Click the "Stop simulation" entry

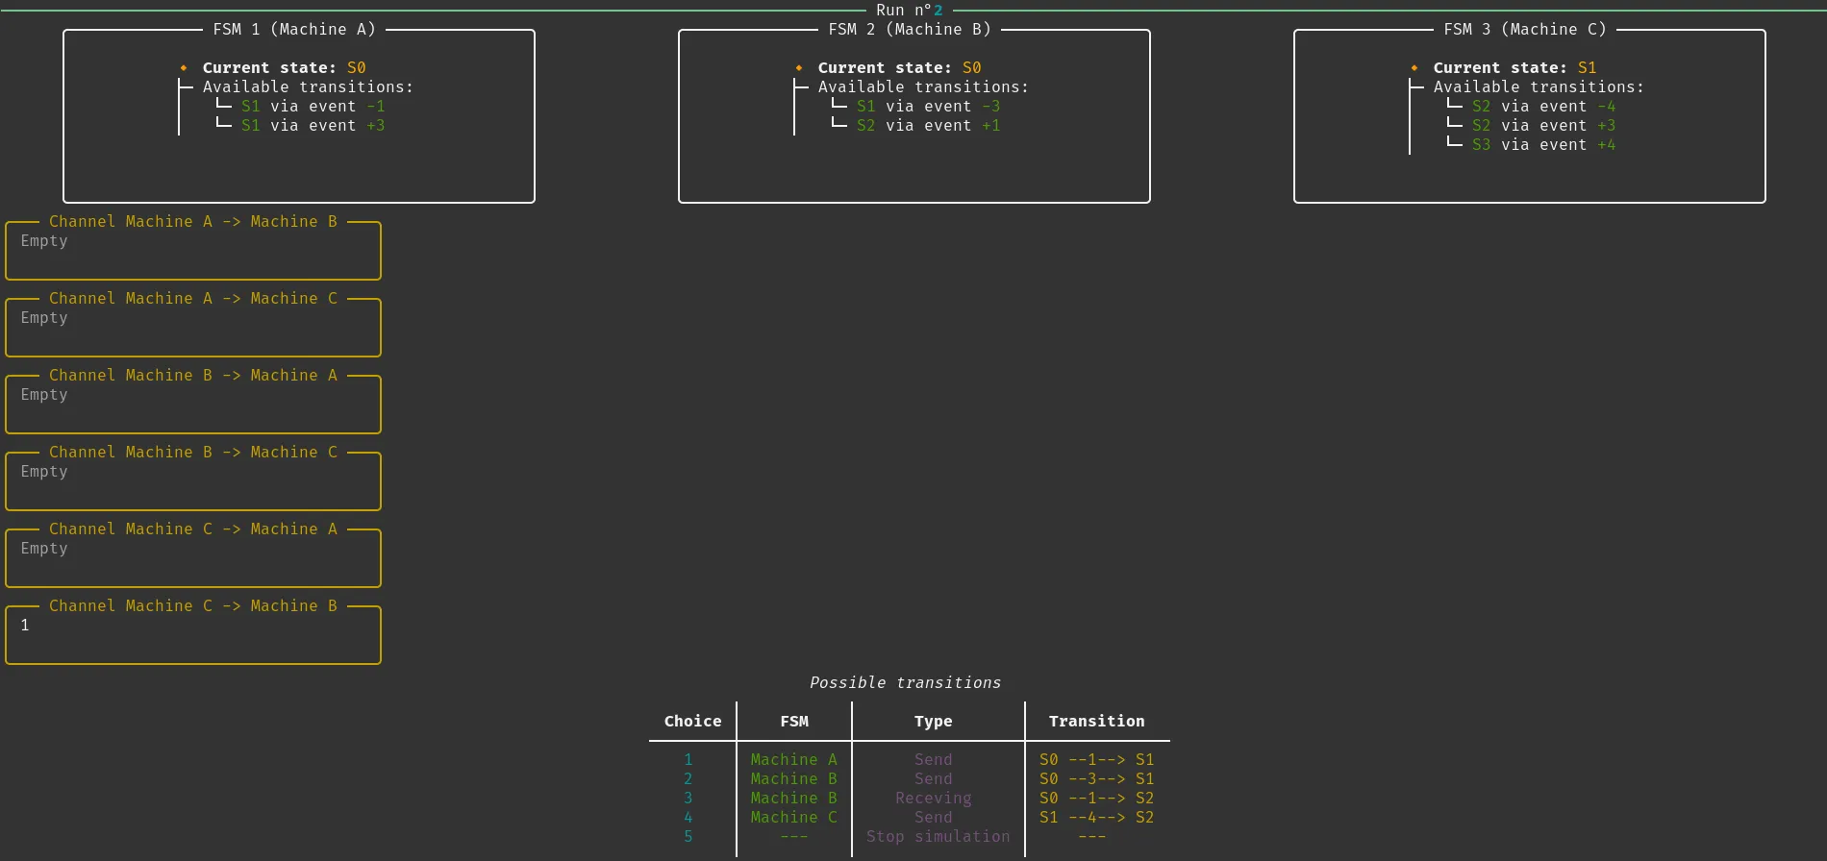coord(938,837)
